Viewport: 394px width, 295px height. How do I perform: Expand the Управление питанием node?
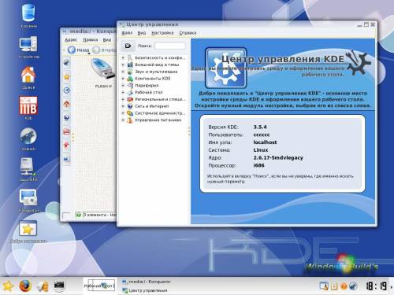(x=123, y=120)
